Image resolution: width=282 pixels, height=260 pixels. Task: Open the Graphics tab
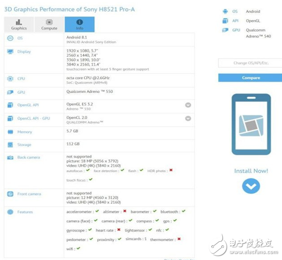click(x=19, y=24)
